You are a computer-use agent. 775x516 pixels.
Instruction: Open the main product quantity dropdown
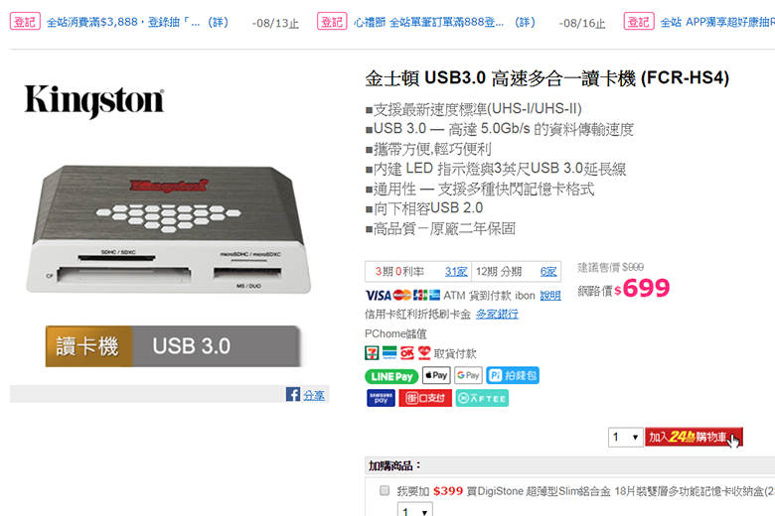point(625,437)
